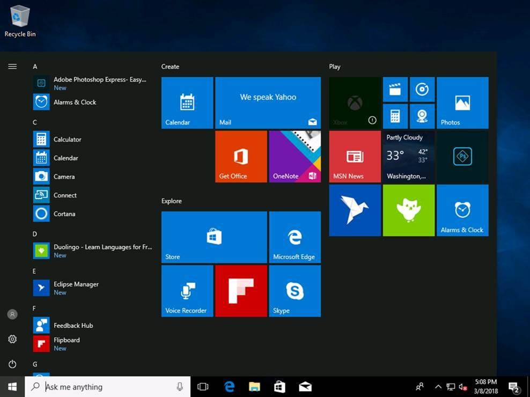This screenshot has width=530, height=397.
Task: Open the Calendar tile in Create group
Action: [x=187, y=103]
